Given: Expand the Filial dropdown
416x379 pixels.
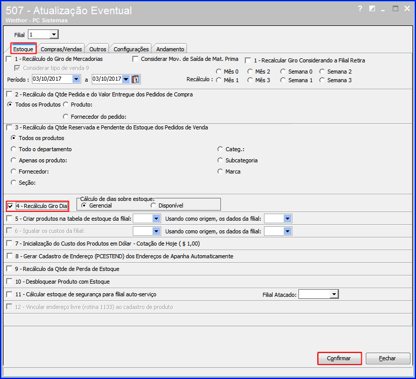Looking at the screenshot, I should pos(54,35).
